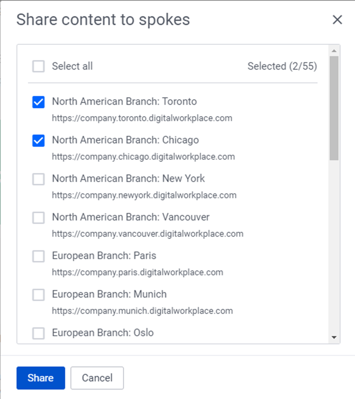Check North American Branch: New York
This screenshot has height=399, width=355.
[38, 179]
